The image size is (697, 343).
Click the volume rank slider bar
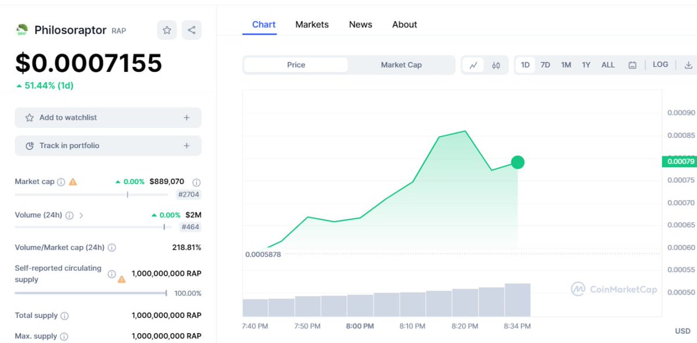(x=93, y=227)
